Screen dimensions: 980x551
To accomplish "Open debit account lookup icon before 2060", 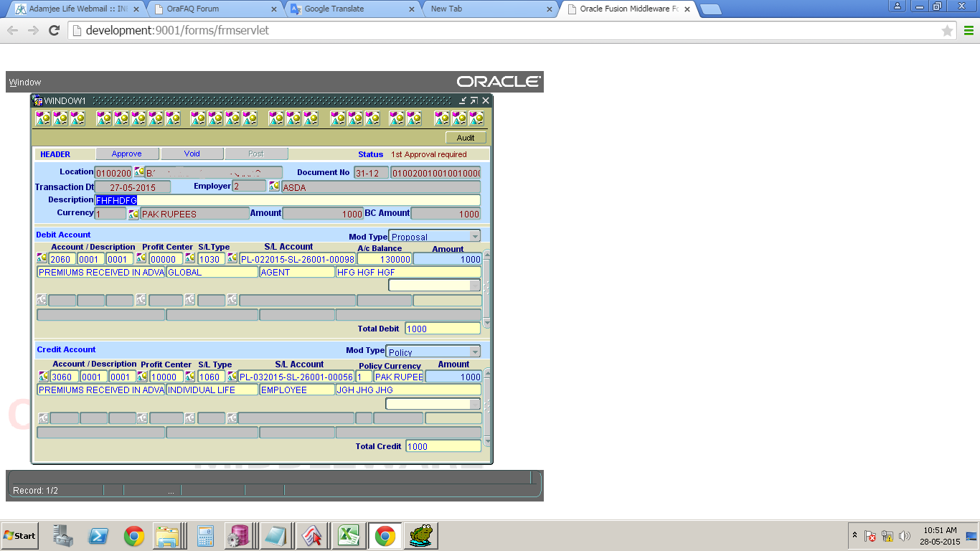I will 42,258.
